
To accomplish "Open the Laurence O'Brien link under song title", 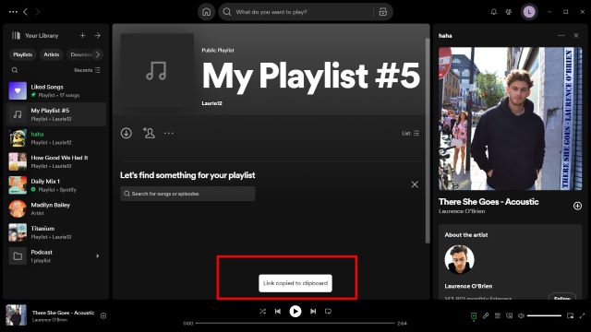I will pos(462,211).
